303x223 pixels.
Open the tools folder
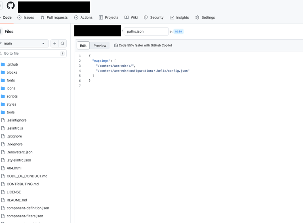11,112
